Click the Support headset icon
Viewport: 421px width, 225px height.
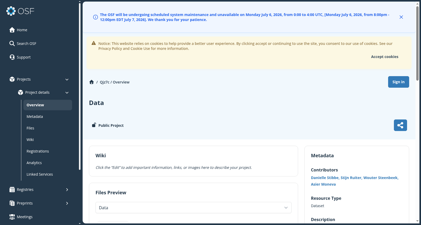point(12,57)
